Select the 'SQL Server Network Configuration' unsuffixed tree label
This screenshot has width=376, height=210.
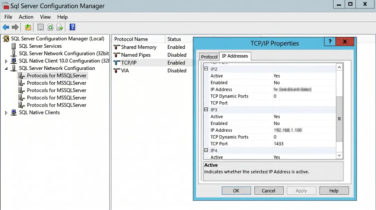[x=57, y=68]
